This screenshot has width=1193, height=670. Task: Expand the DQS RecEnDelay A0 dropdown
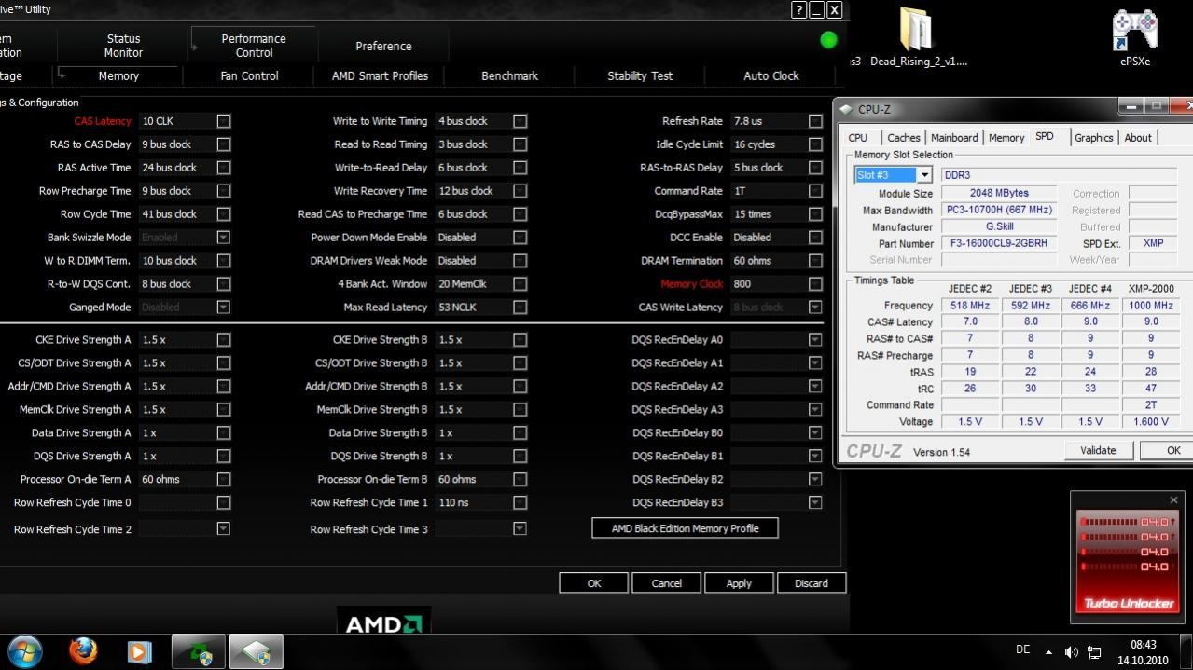[x=816, y=340]
